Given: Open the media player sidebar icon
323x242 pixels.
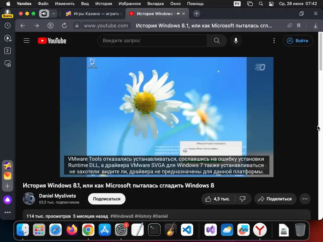Looking at the screenshot, I should click(x=8, y=38).
